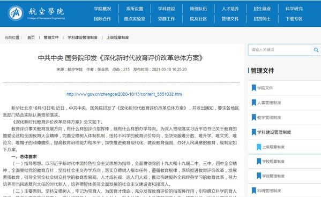Click 学科建设管理制度 breadcrumb link

click(x=83, y=37)
